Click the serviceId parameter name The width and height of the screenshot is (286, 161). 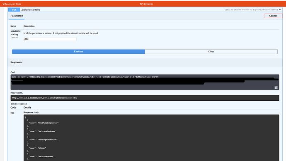(15, 31)
